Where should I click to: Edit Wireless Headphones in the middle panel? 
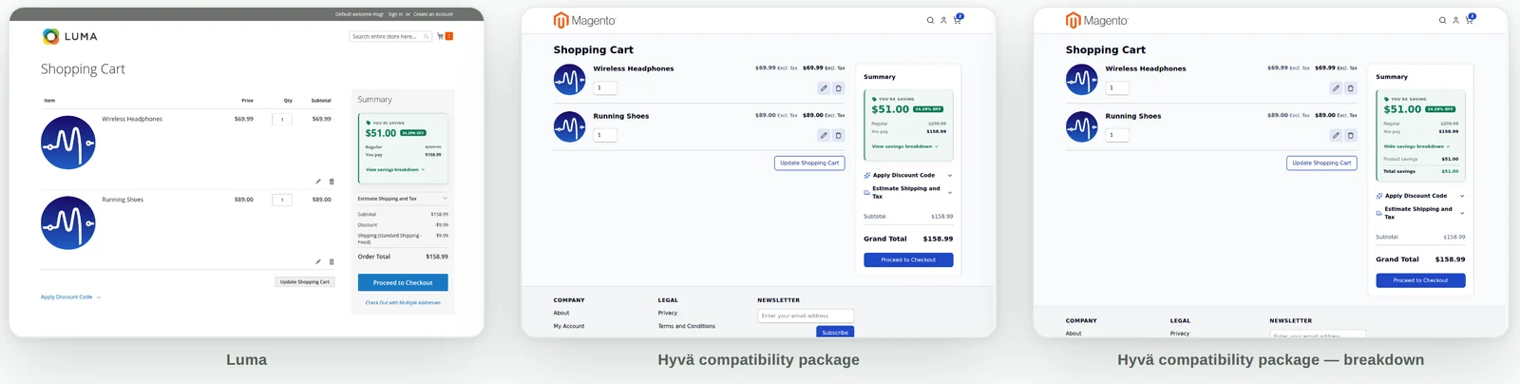tap(824, 88)
